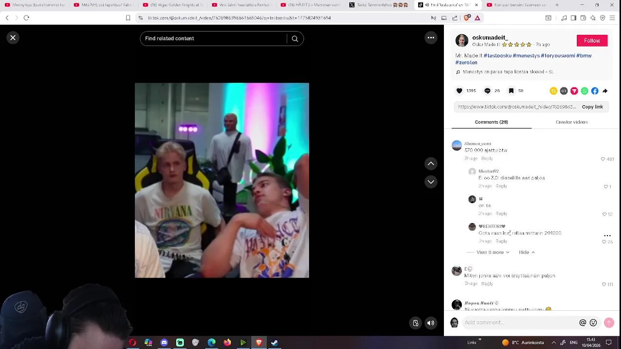
Task: Open options dots on REHTORI comment
Action: coord(607,236)
